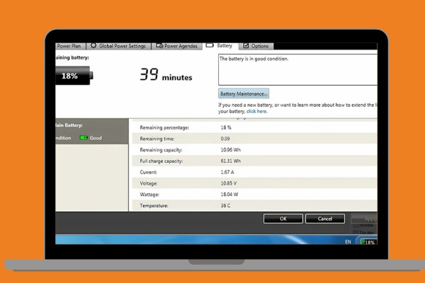Follow the 'click here' battery link
The image size is (425, 283).
point(256,111)
